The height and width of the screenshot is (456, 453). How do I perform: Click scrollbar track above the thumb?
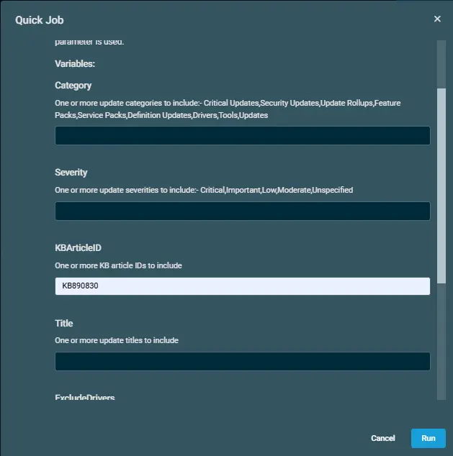(x=441, y=64)
